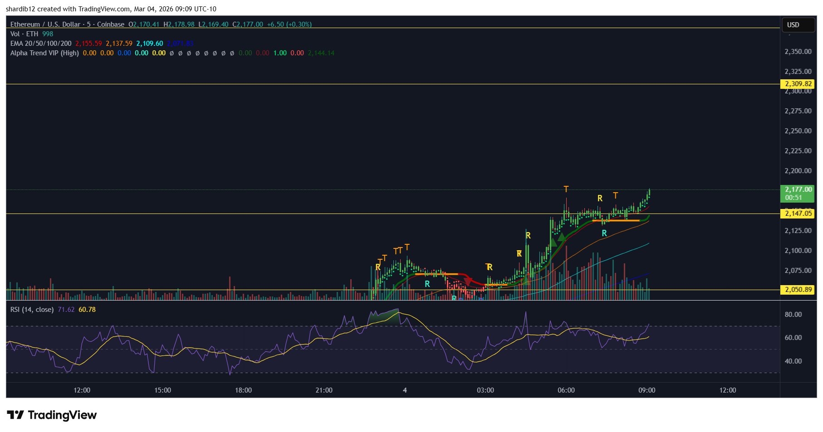
Task: Click the red down-arrow trend signal marker
Action: (468, 282)
